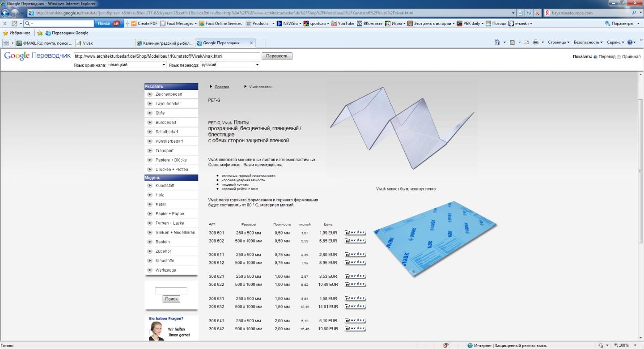The height and width of the screenshot is (349, 644).
Task: Click the Print icon in command bar
Action: point(535,43)
